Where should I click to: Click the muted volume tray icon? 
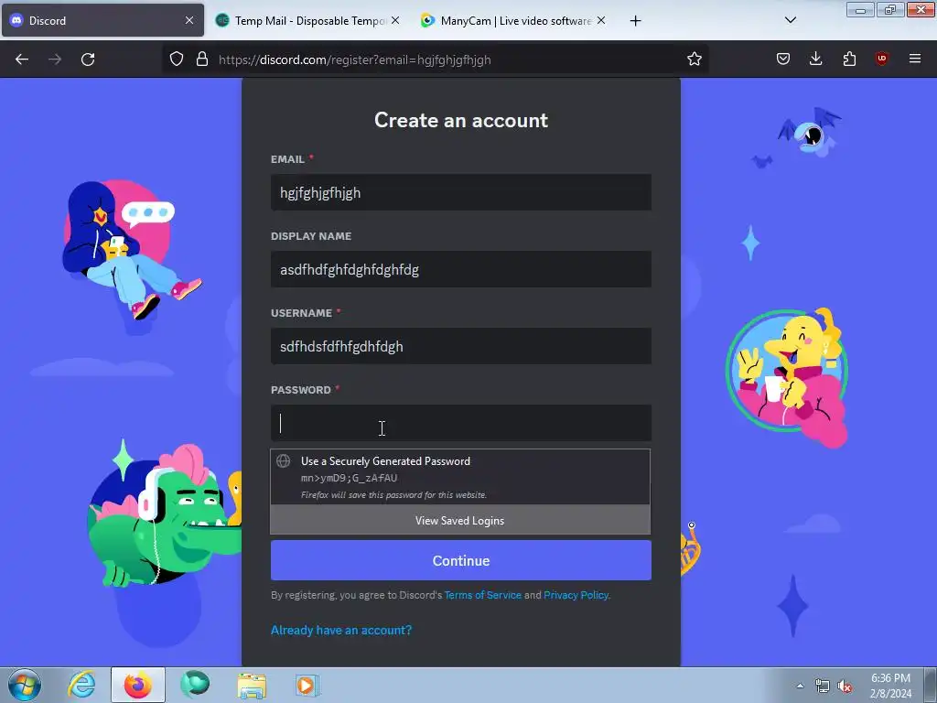point(845,687)
